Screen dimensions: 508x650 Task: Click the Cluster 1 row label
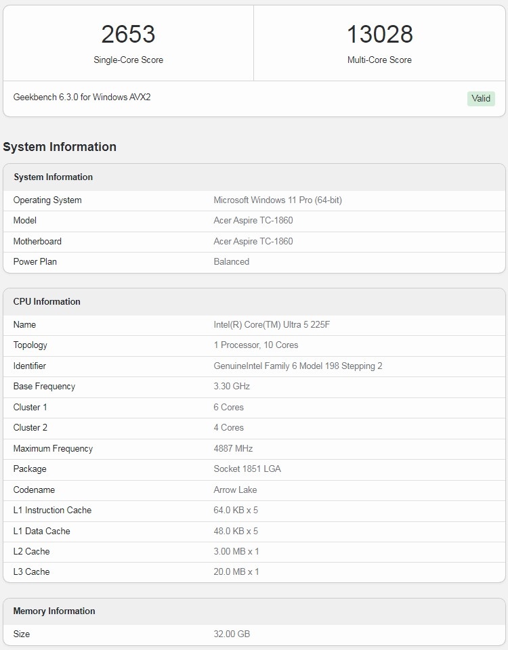[30, 407]
